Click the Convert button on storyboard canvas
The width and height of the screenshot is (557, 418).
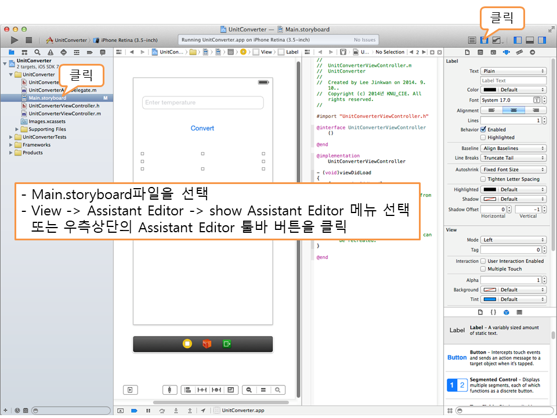coord(202,128)
